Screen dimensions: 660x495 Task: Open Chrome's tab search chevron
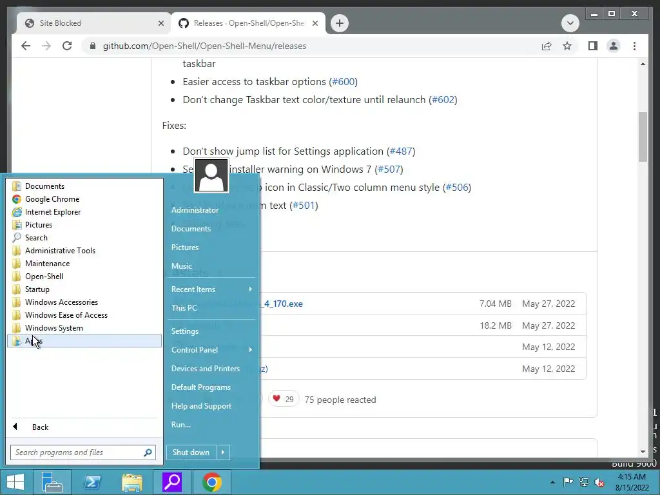[570, 23]
